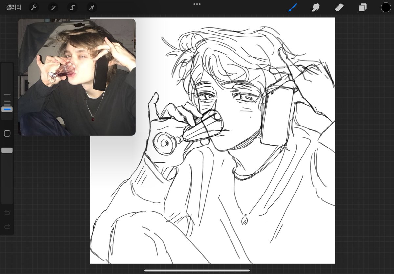This screenshot has height=274, width=394.
Task: Select the Smudge tool
Action: click(316, 7)
